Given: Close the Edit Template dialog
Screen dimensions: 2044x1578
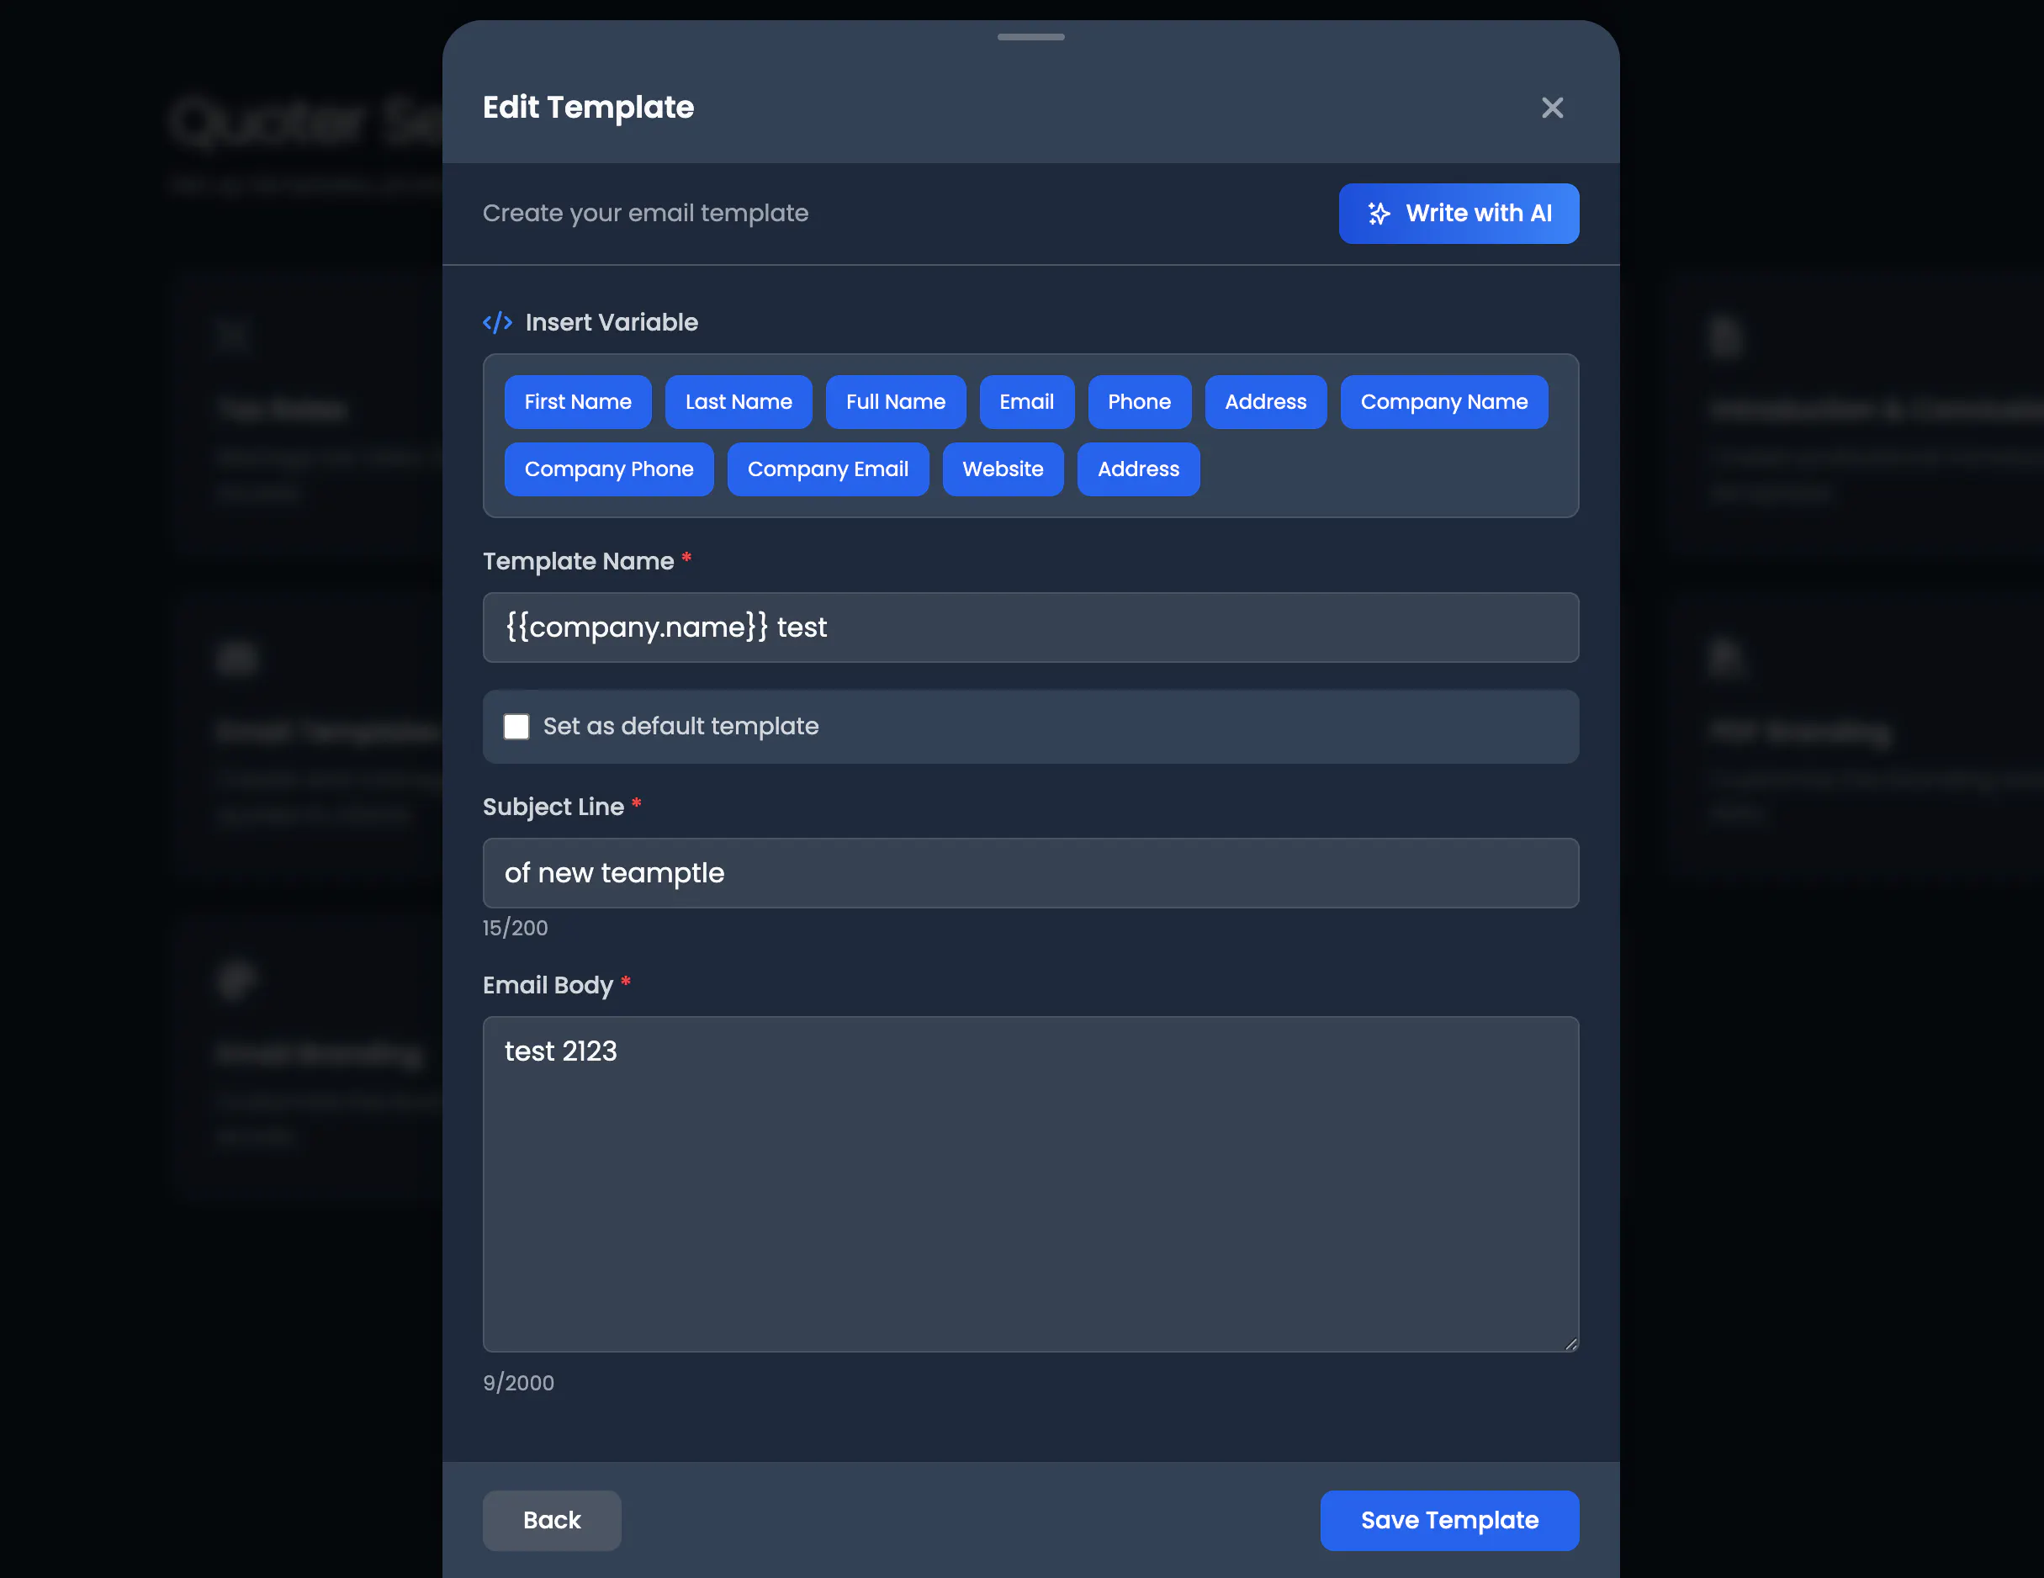Looking at the screenshot, I should (1552, 108).
